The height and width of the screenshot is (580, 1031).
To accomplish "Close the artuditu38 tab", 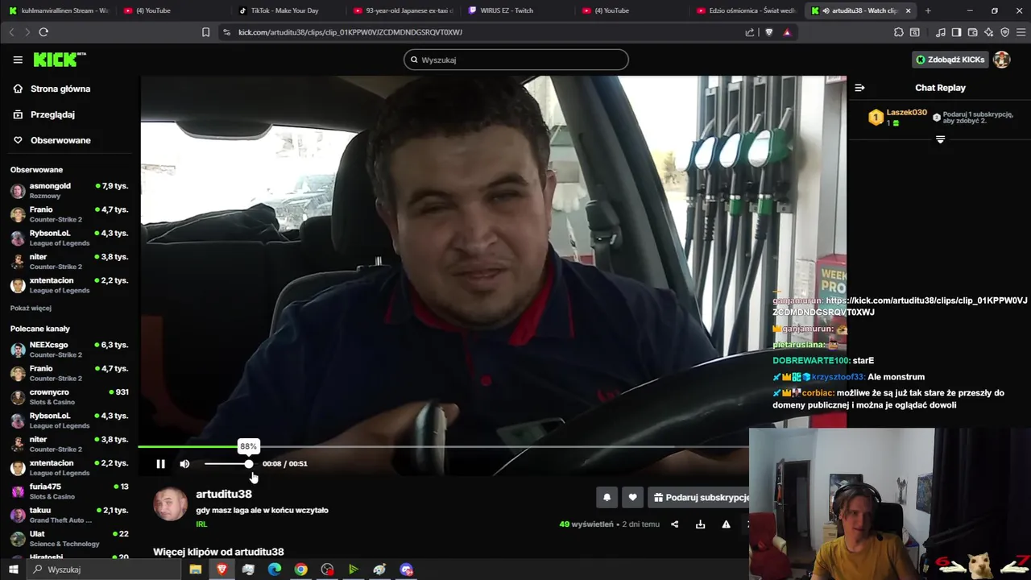I will 909,10.
